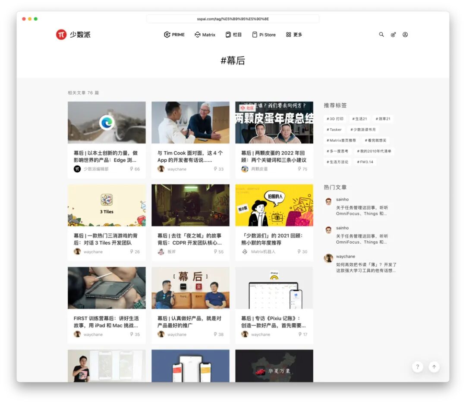Open the PRIME menu item
The image size is (466, 404).
(174, 35)
